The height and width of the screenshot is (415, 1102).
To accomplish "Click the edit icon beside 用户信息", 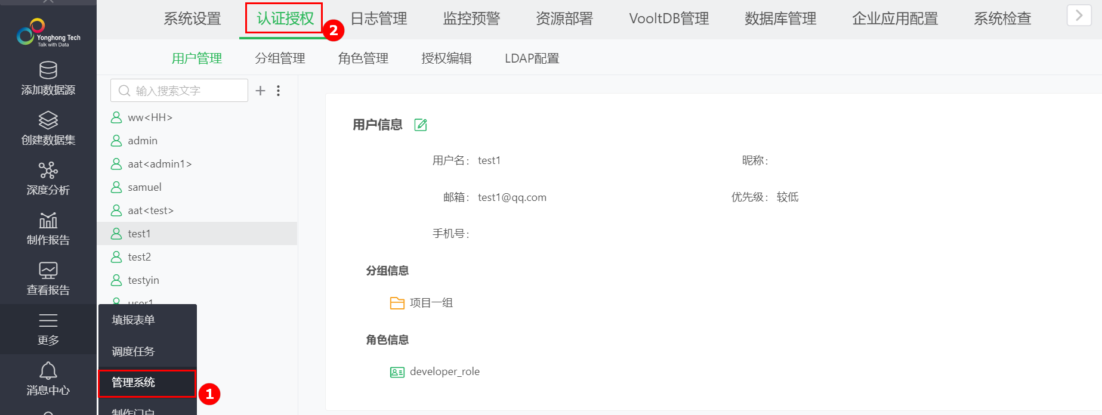I will (x=421, y=125).
